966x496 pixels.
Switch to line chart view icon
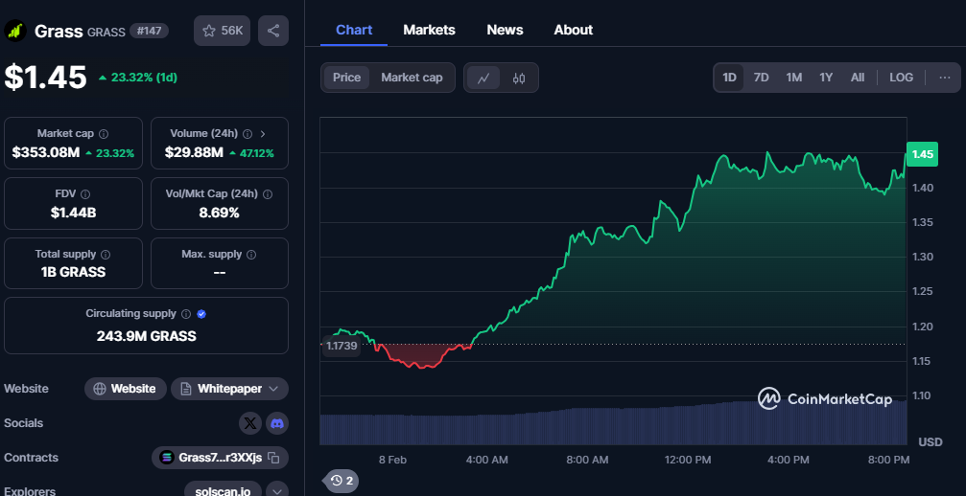click(483, 78)
